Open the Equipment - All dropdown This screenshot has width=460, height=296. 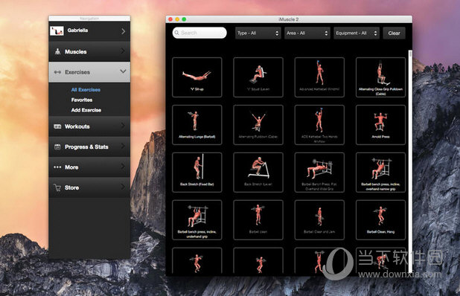pyautogui.click(x=357, y=33)
